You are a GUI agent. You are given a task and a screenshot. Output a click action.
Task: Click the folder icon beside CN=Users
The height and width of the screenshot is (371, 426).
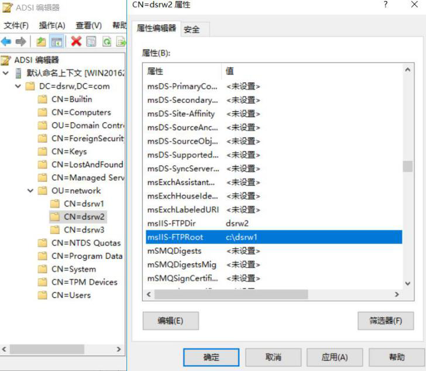42,296
